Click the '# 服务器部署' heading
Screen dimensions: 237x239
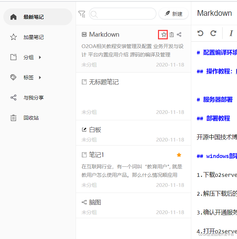(215, 99)
